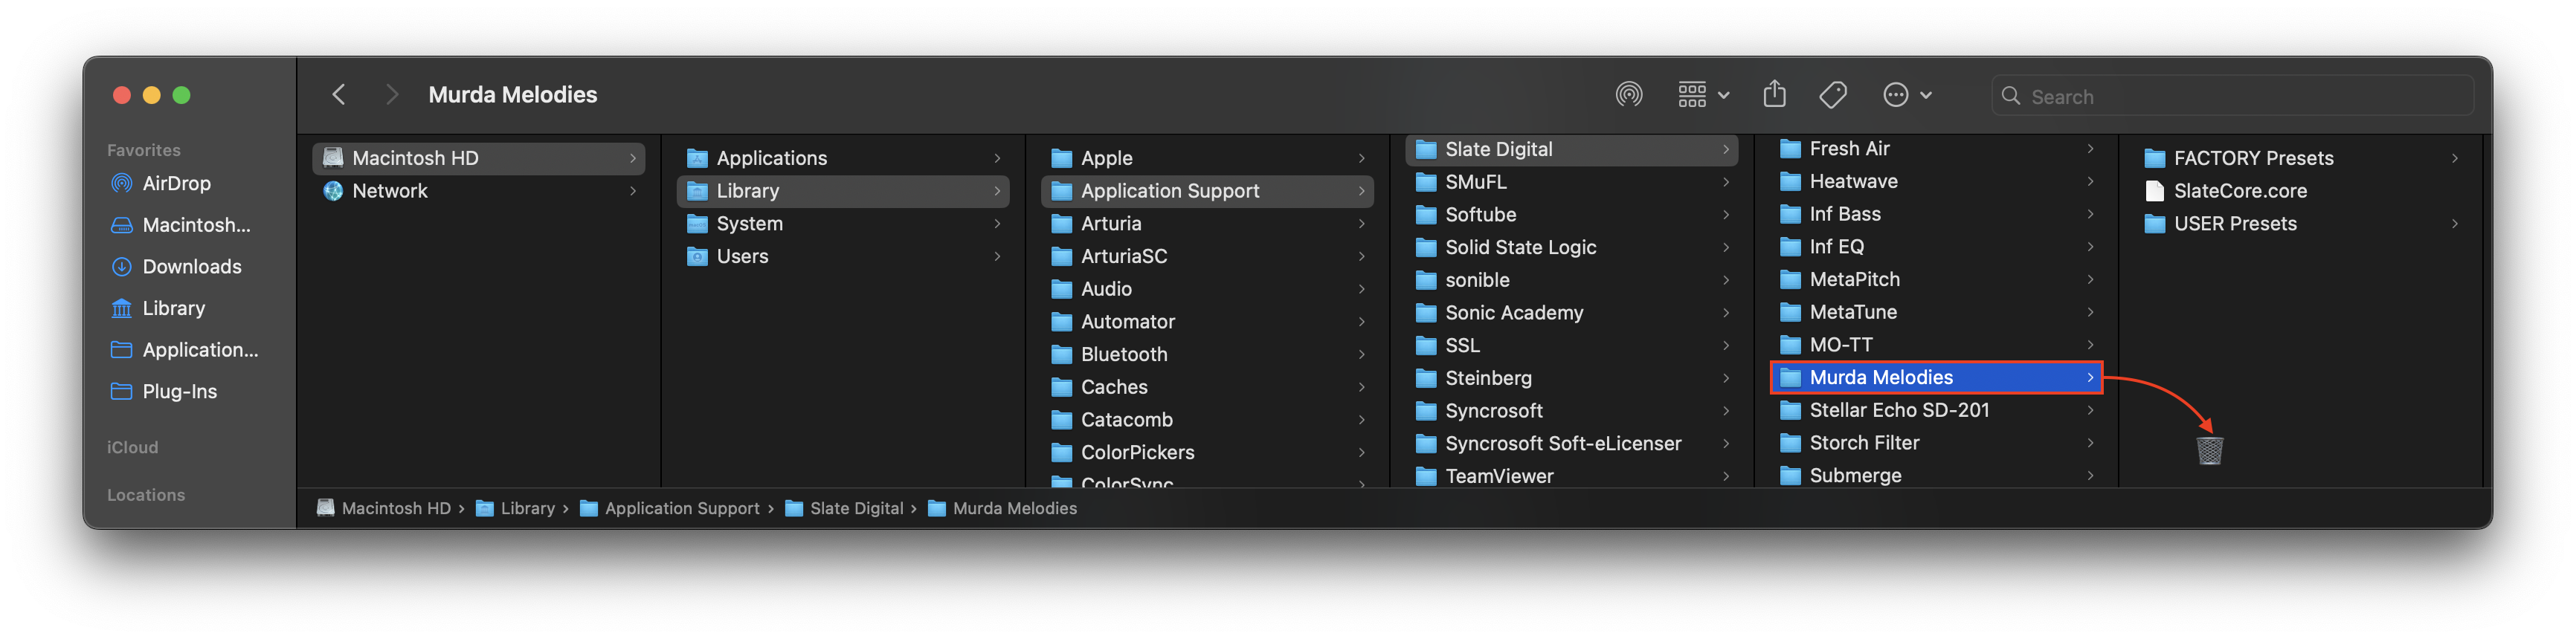The image size is (2576, 639).
Task: Select the Apple folder
Action: 1207,159
